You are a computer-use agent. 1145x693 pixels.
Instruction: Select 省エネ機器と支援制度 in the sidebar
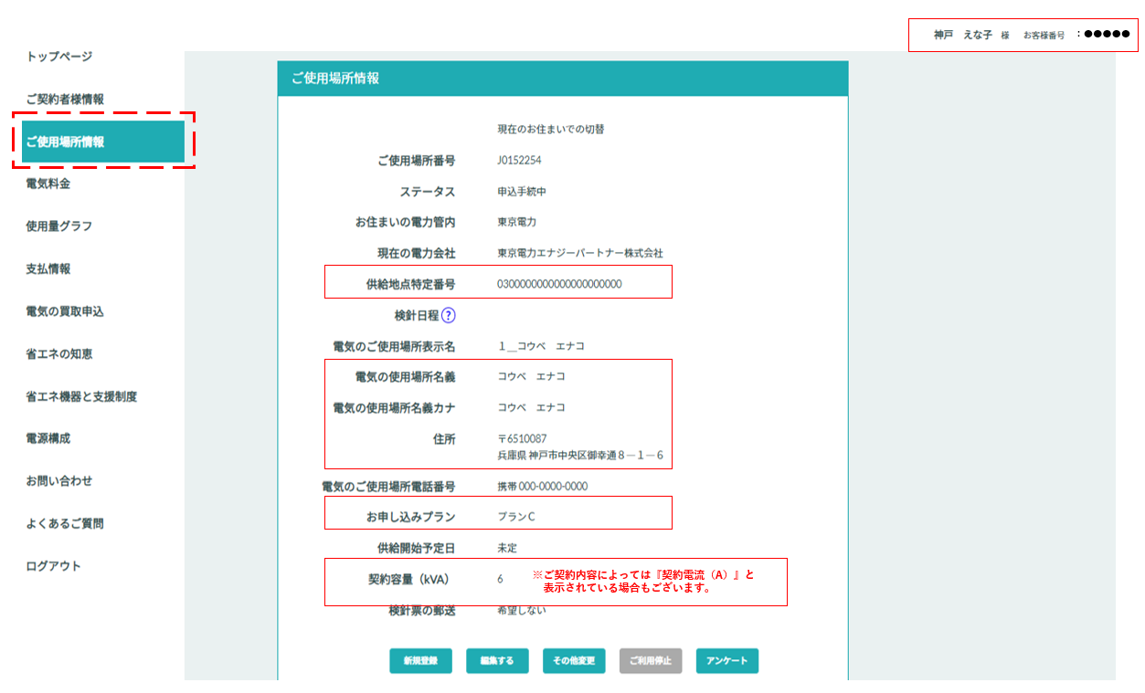click(x=81, y=396)
